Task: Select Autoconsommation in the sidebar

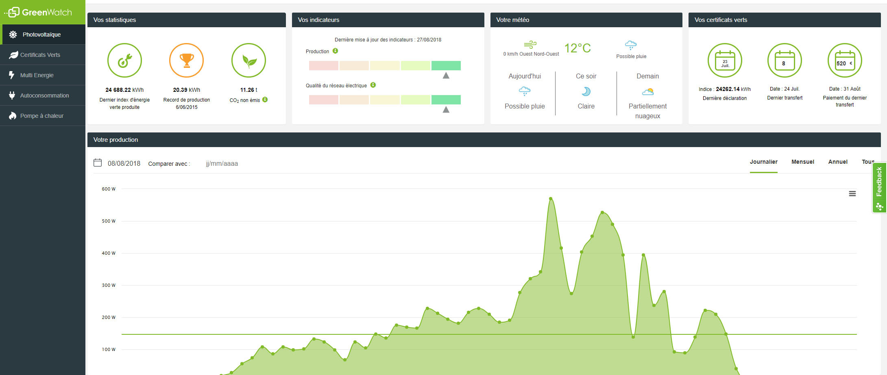Action: click(x=44, y=95)
